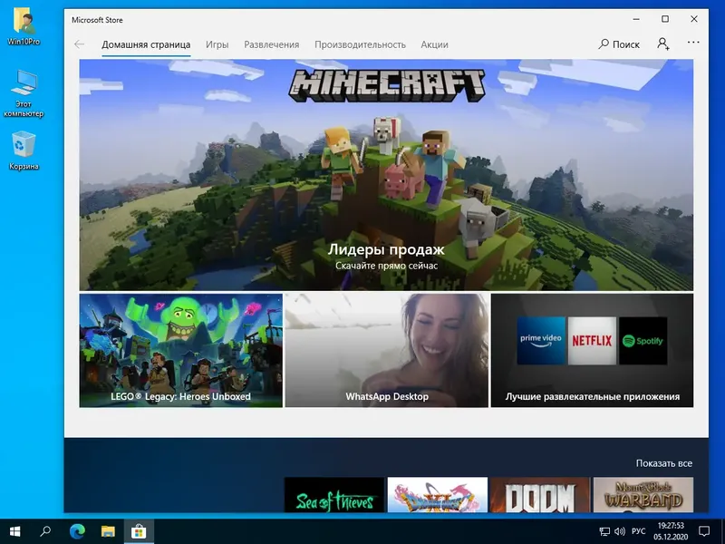Open Search in Microsoft Store

click(619, 44)
